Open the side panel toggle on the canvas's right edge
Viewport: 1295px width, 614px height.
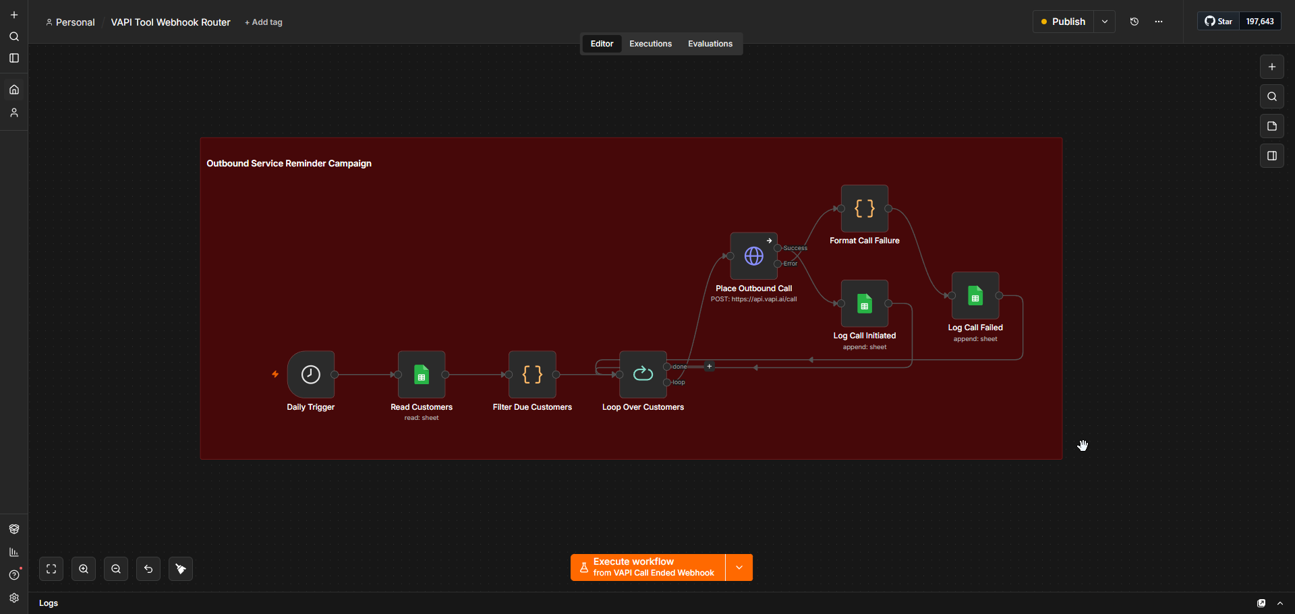[1272, 156]
